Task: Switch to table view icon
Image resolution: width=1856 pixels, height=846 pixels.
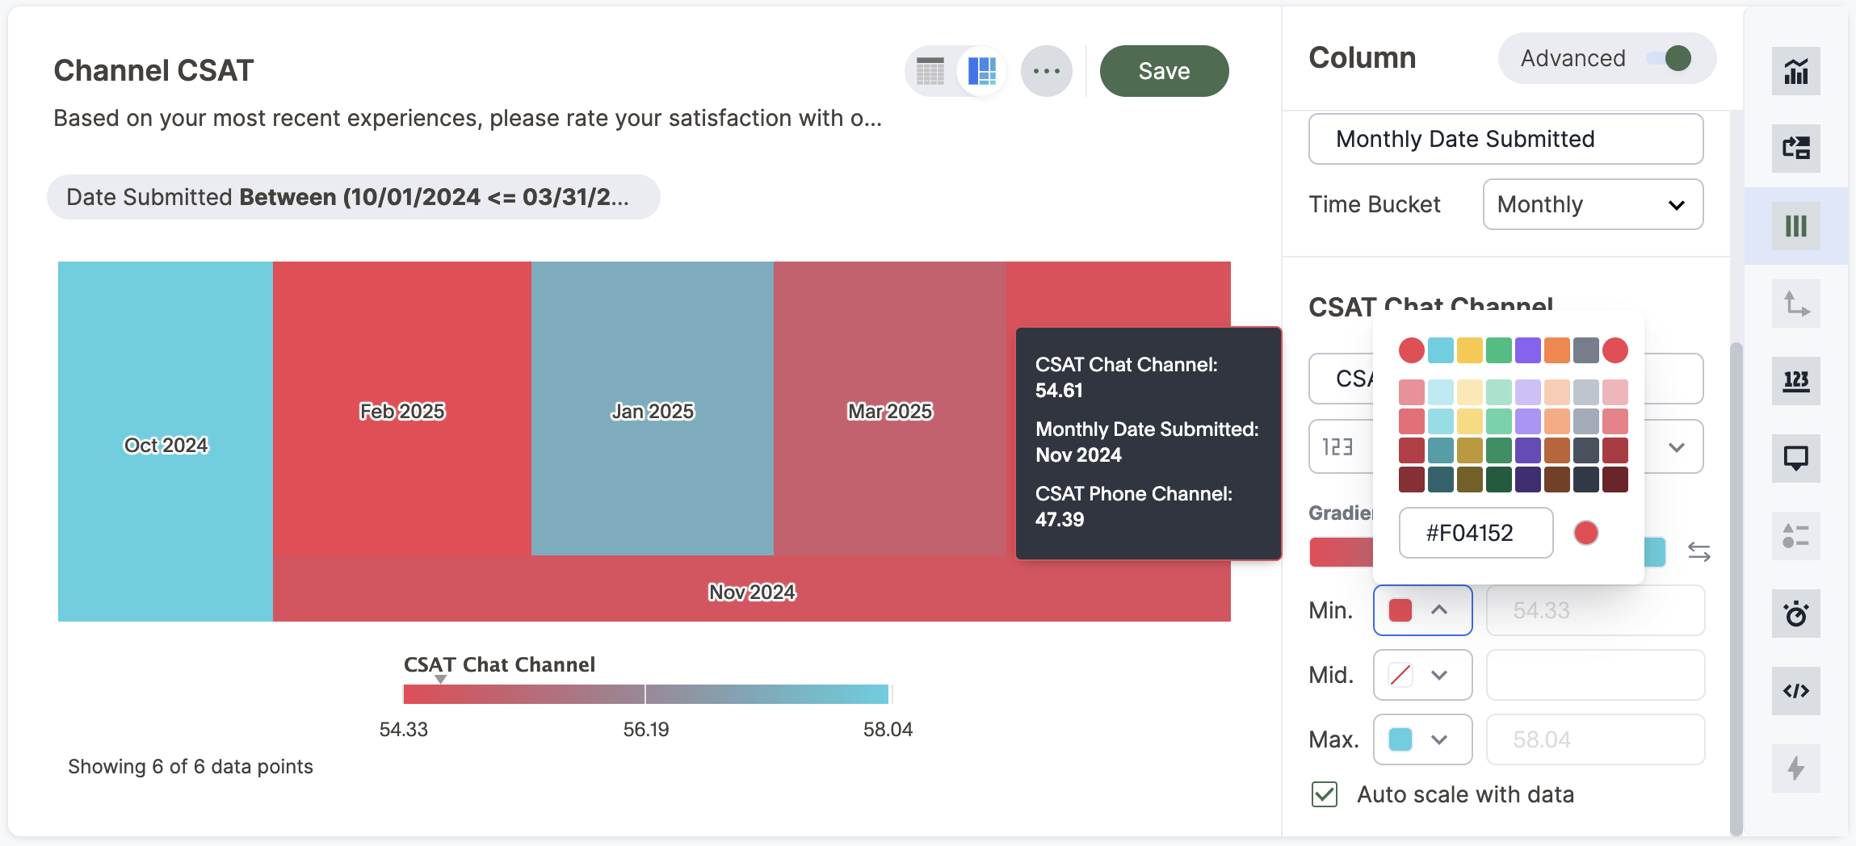Action: click(x=930, y=71)
